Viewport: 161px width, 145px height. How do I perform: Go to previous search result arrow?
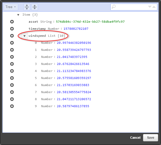point(154,7)
